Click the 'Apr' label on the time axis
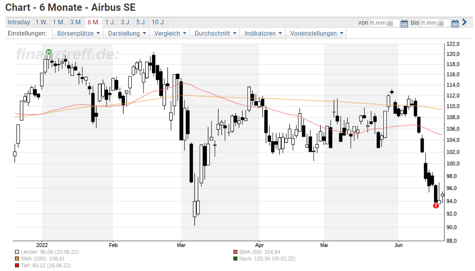 click(x=259, y=245)
